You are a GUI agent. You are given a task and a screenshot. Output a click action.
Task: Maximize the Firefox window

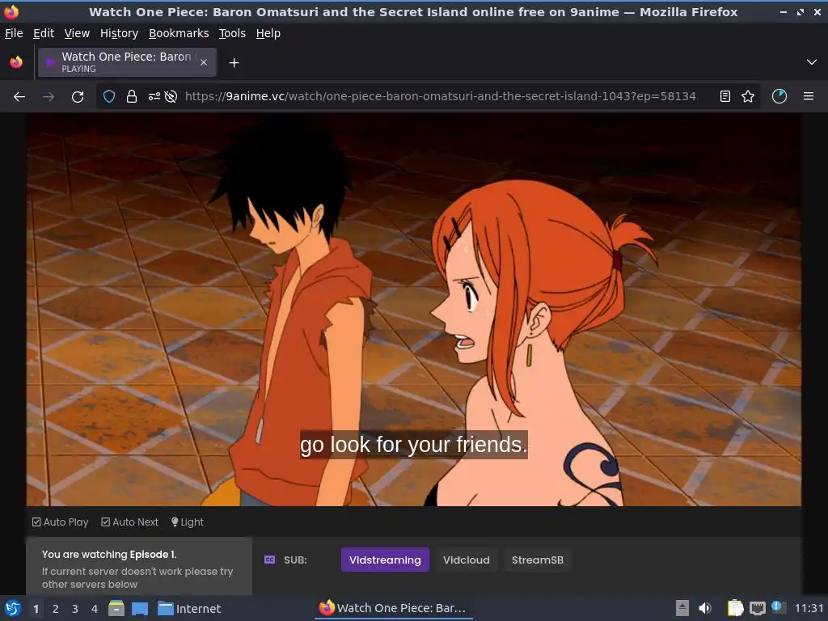pyautogui.click(x=801, y=11)
